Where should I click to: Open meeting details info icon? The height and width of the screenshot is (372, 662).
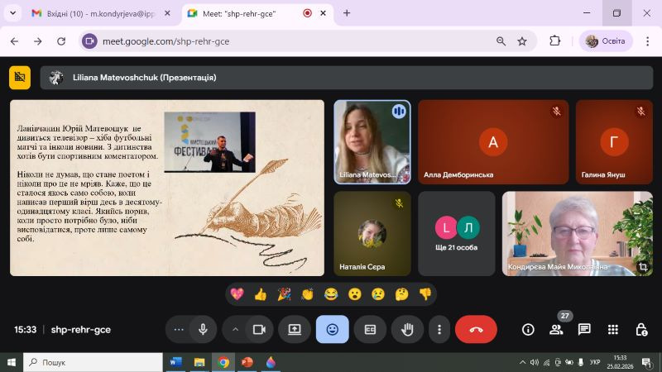coord(528,329)
